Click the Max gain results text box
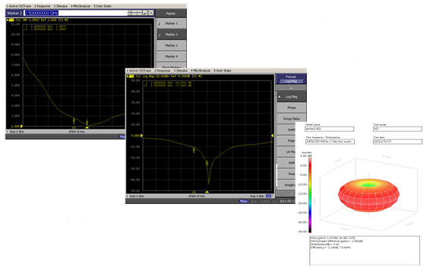The width and height of the screenshot is (433, 273). coord(365,250)
